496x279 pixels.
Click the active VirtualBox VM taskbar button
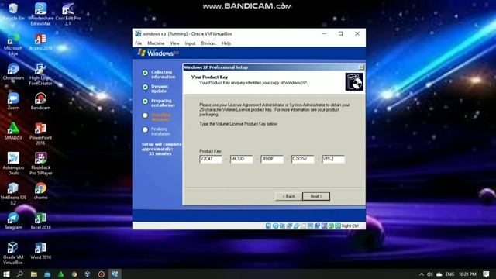point(115,274)
